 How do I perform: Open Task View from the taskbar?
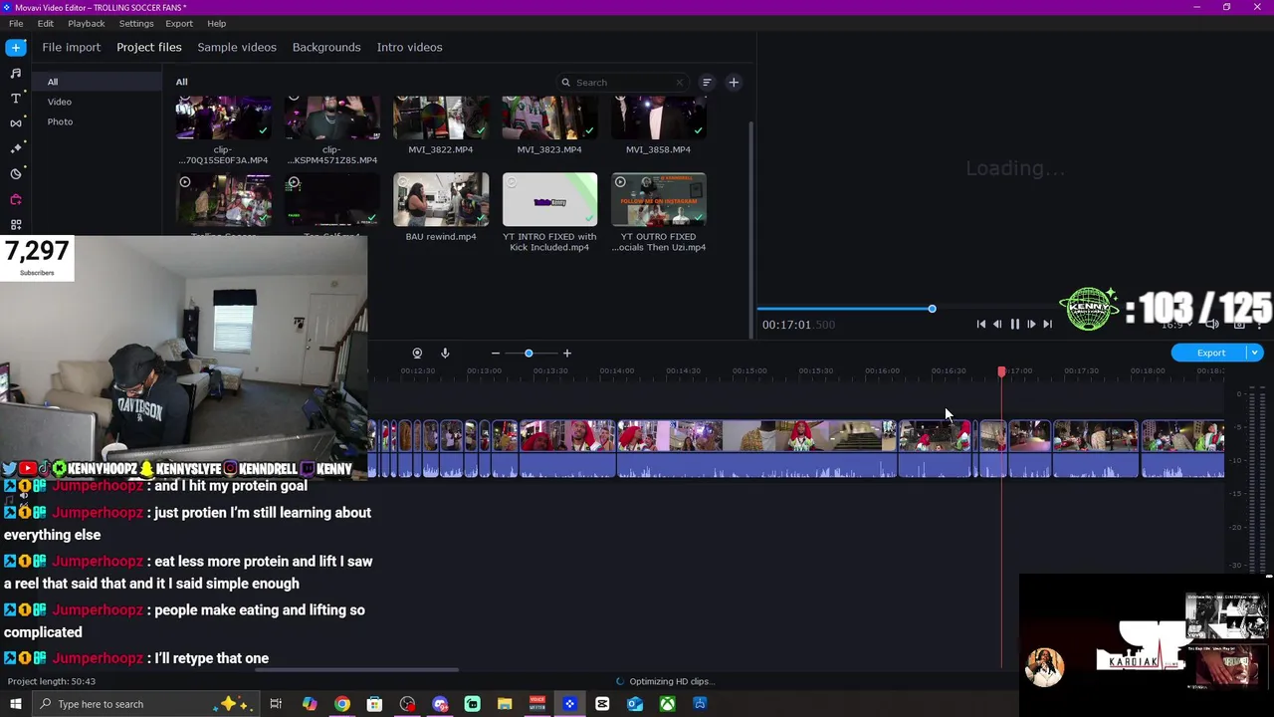tap(276, 704)
